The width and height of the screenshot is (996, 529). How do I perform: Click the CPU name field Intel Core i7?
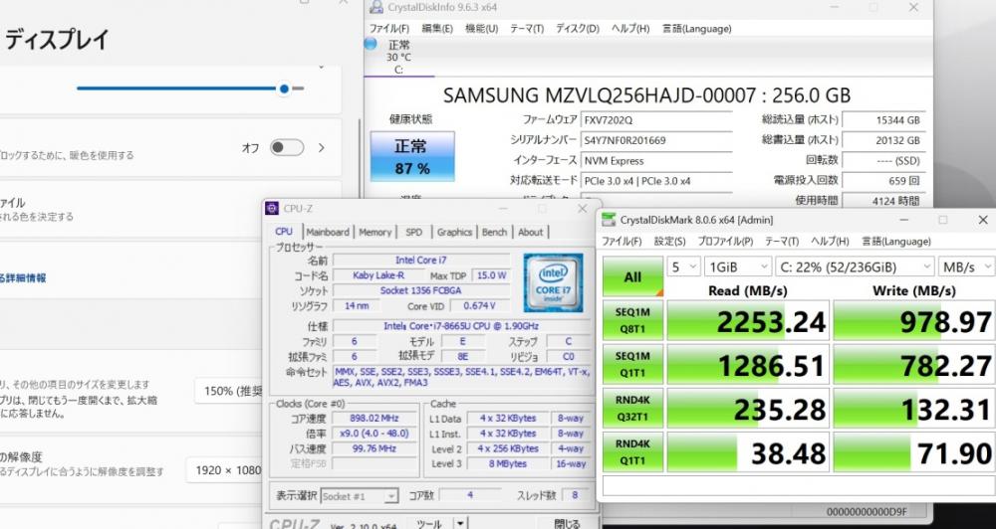pyautogui.click(x=421, y=261)
